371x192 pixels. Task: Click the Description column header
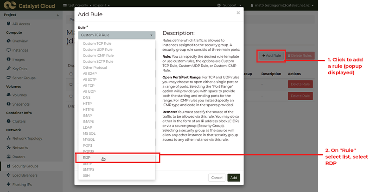[271, 74]
